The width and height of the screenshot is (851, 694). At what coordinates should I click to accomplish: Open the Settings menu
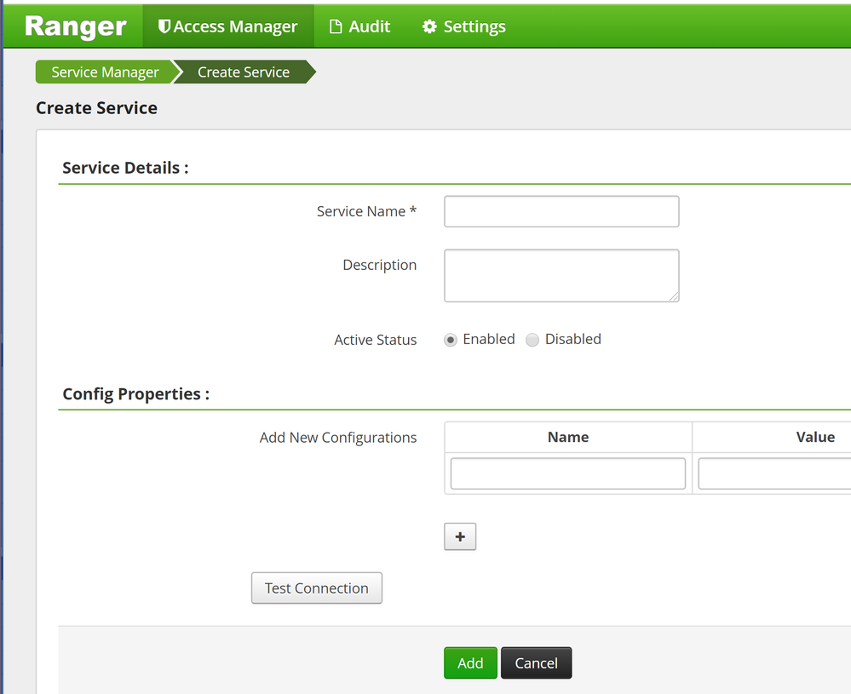pyautogui.click(x=464, y=26)
